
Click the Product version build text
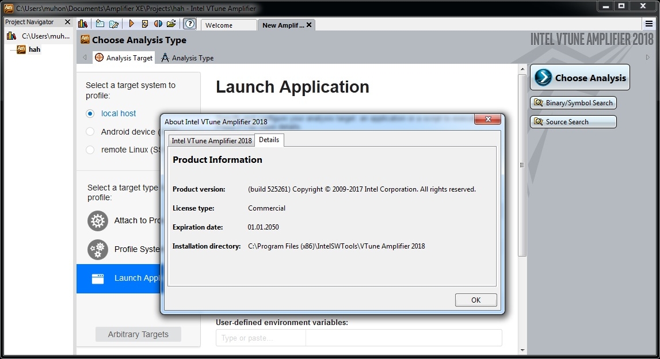click(x=362, y=189)
